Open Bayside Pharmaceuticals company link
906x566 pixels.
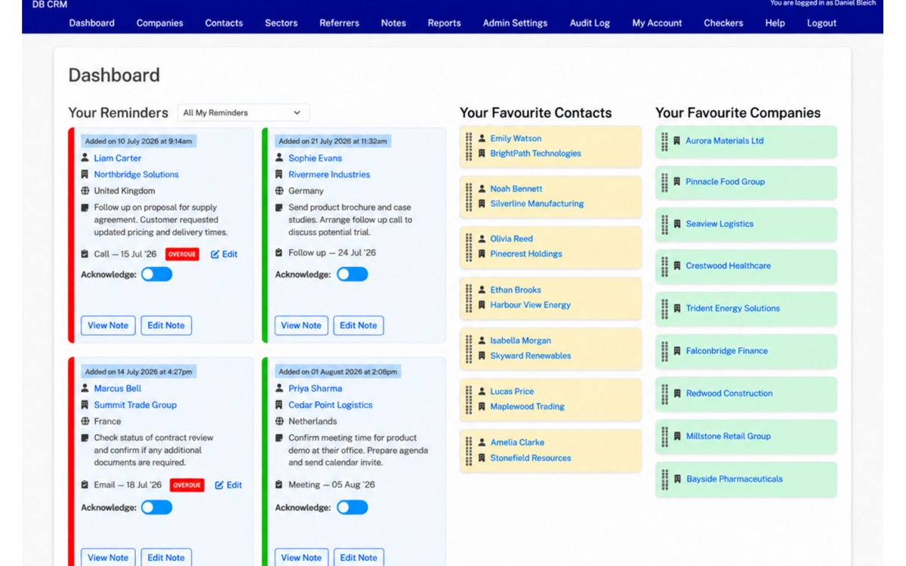tap(735, 479)
